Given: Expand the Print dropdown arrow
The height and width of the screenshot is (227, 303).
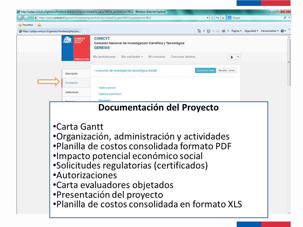Looking at the screenshot, I should pos(228,31).
